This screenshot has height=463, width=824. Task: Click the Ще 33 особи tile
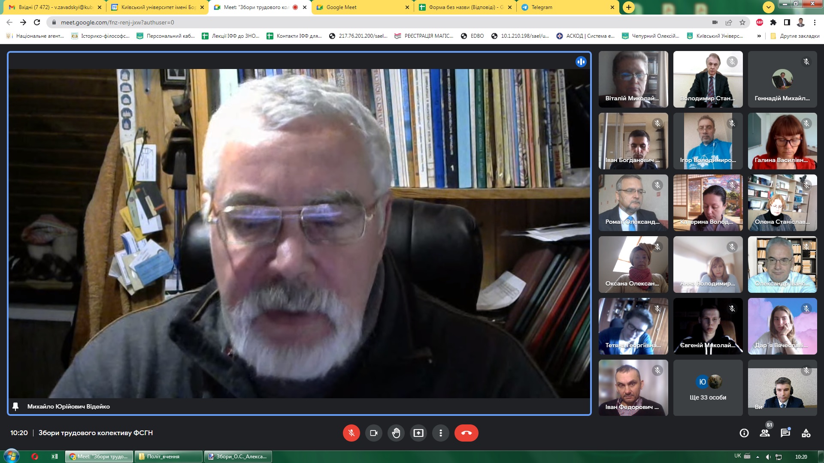(708, 388)
